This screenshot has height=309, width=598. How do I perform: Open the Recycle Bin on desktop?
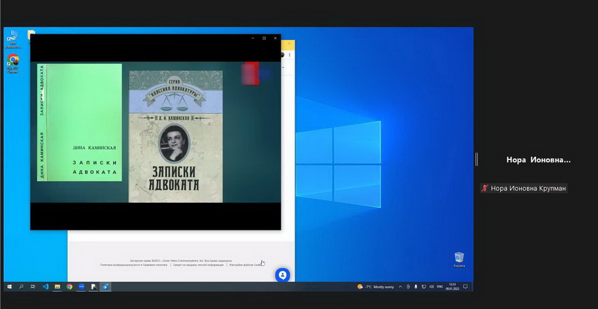pos(458,259)
